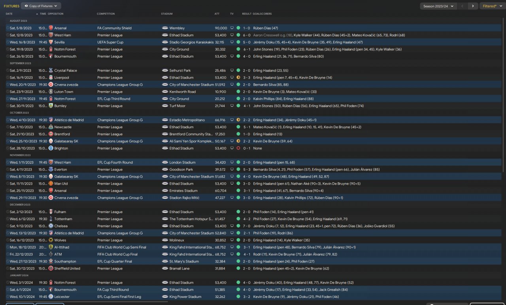Open the Copy of Fixtures view dropdown
Screen dimensions: 506x305
tap(41, 6)
